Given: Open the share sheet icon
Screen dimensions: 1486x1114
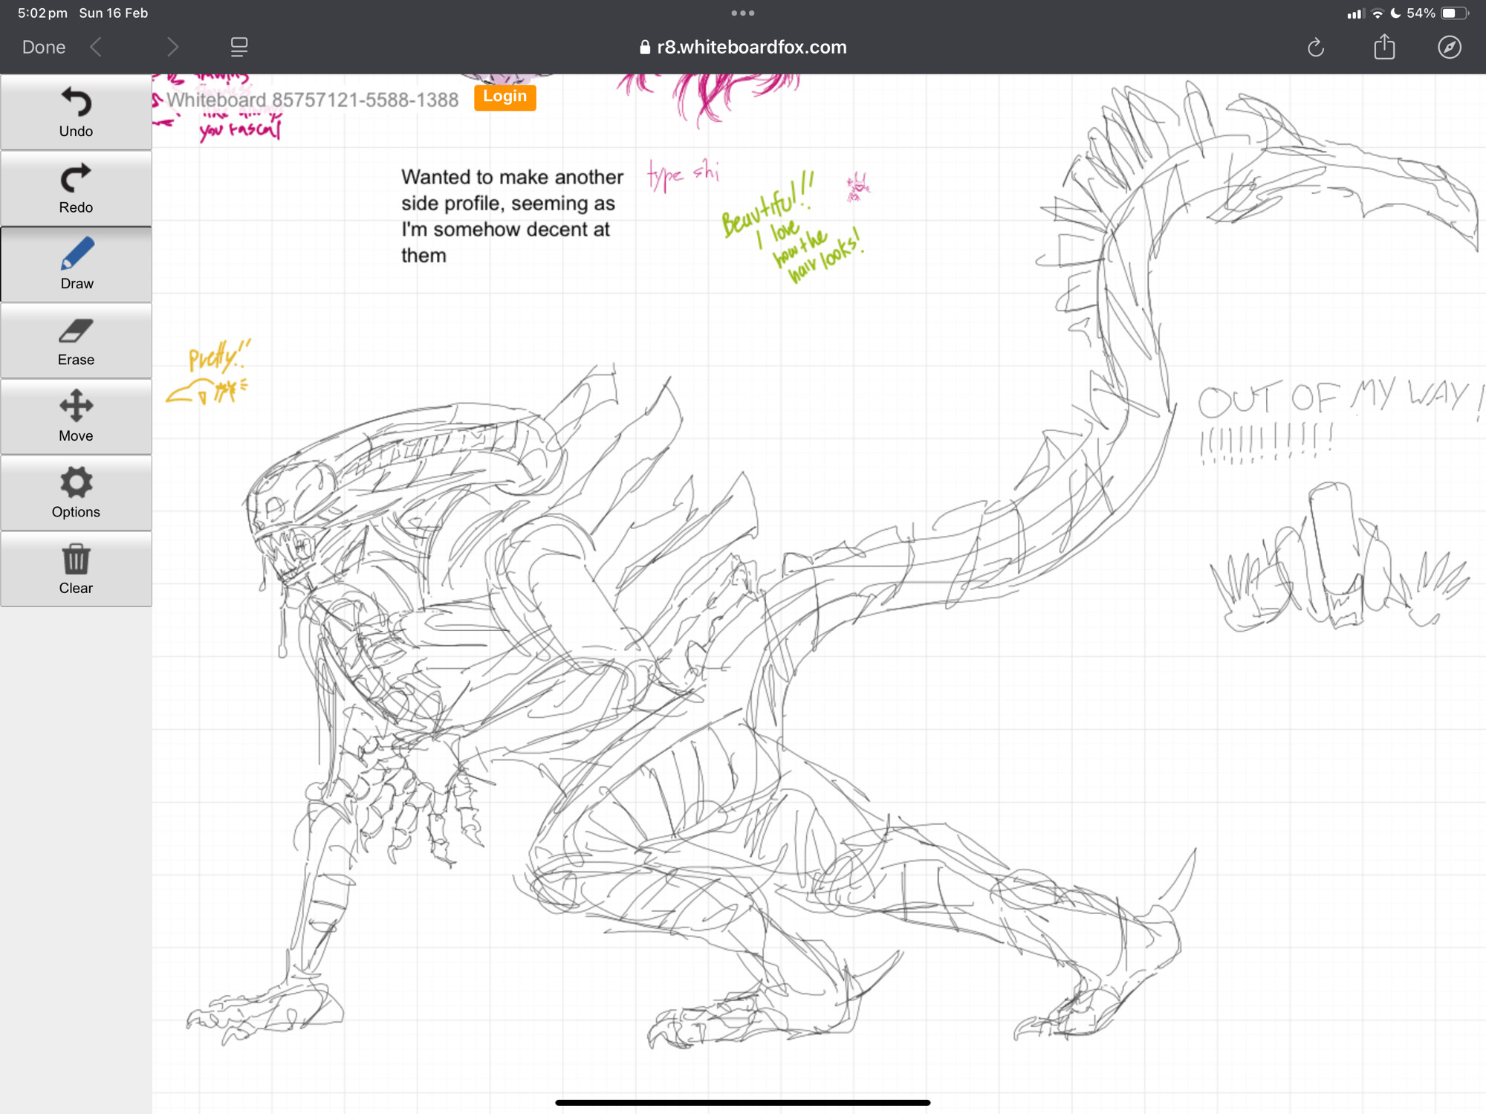Looking at the screenshot, I should pyautogui.click(x=1384, y=47).
